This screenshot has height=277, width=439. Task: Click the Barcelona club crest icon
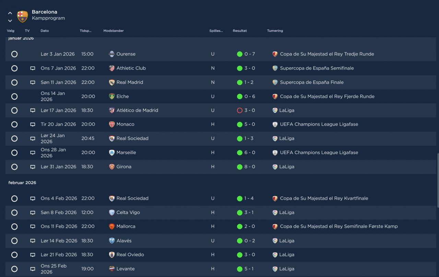(x=23, y=16)
